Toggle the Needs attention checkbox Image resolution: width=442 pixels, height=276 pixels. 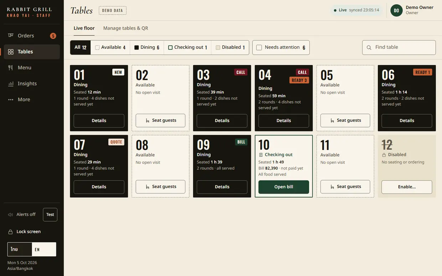[259, 47]
